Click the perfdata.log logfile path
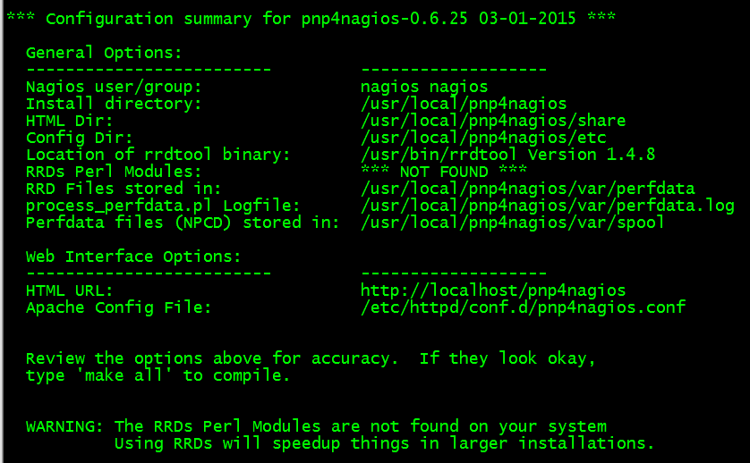Screen dimensions: 750x463 click(547, 206)
